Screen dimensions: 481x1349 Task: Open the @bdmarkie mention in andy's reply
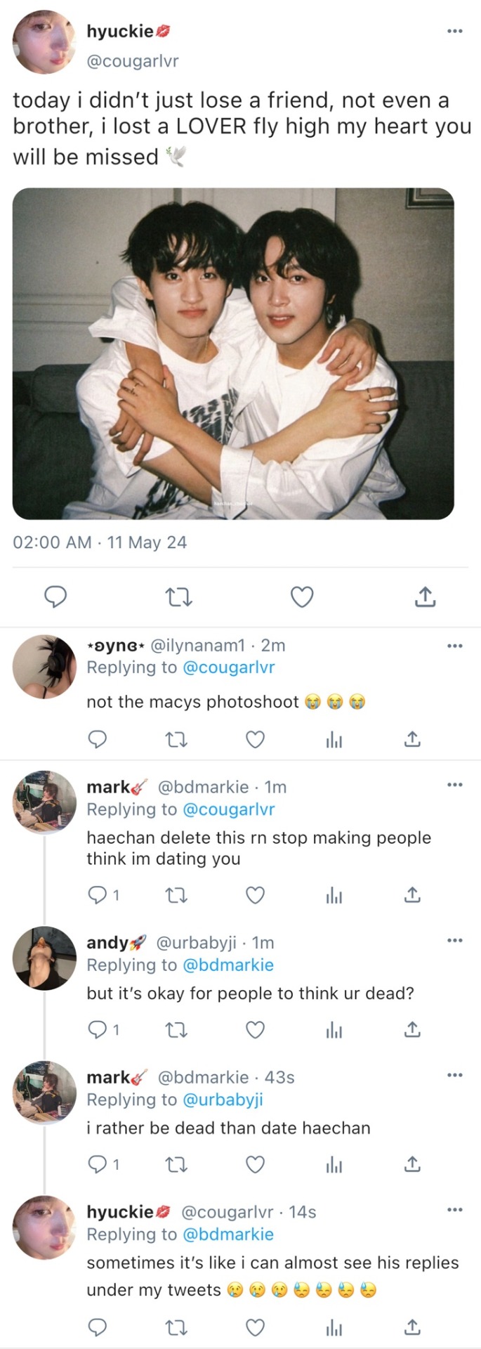[x=228, y=965]
